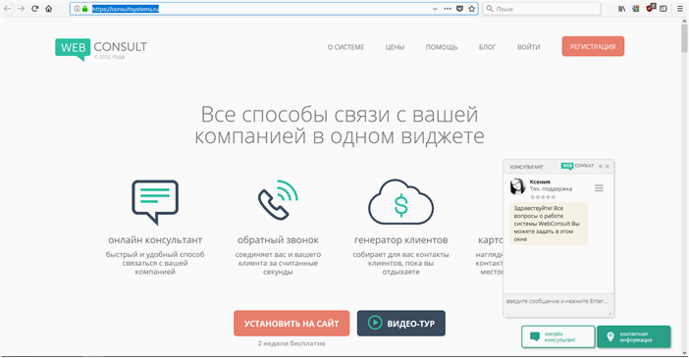This screenshot has width=689, height=358.
Task: Open the colorful extension icon in toolbar
Action: (636, 9)
